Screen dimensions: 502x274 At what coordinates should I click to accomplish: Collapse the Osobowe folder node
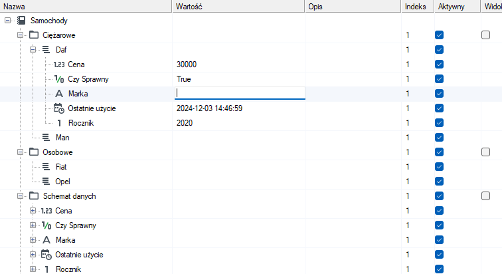[x=20, y=152]
